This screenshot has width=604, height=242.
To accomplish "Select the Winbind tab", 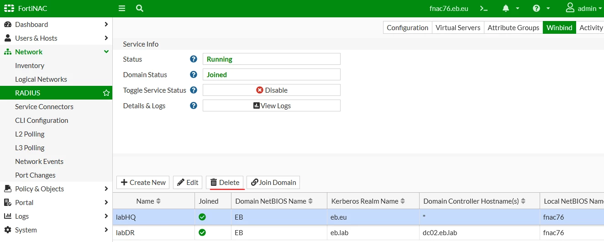I will (x=559, y=27).
